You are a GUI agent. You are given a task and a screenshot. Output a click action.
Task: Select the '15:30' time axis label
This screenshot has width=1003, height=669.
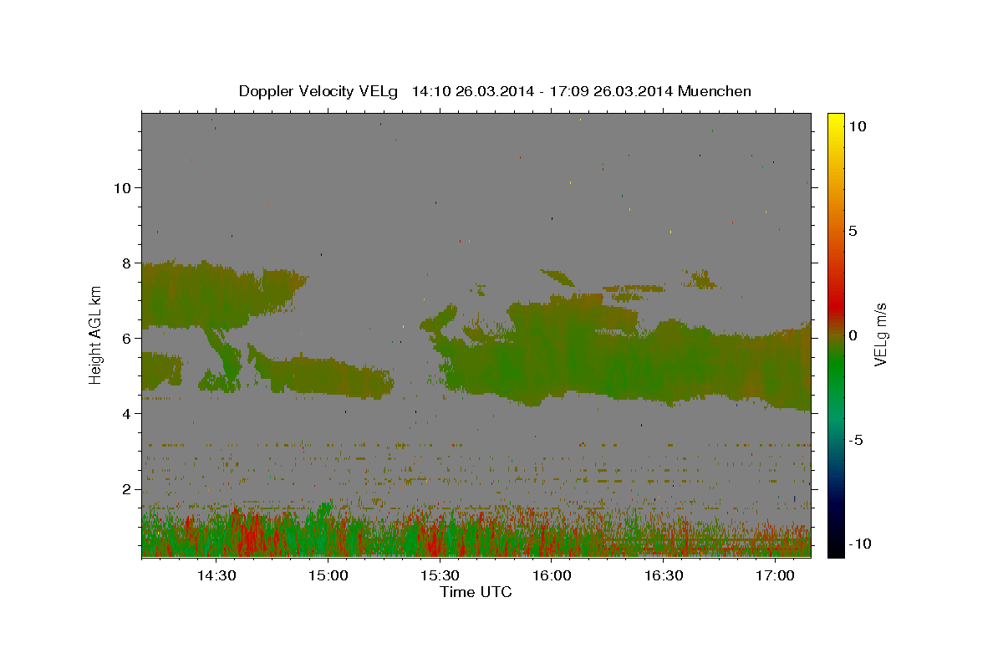[440, 575]
